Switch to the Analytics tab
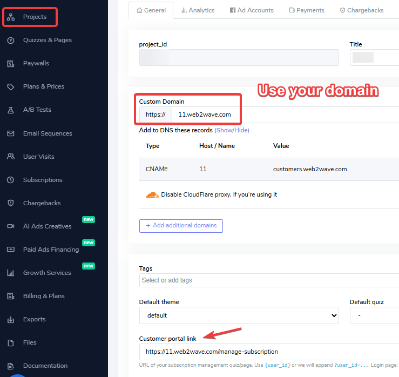The image size is (399, 377). pos(198,10)
